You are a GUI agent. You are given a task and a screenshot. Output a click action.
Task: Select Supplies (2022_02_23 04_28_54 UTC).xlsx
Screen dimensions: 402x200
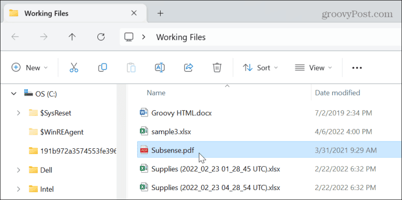point(216,187)
